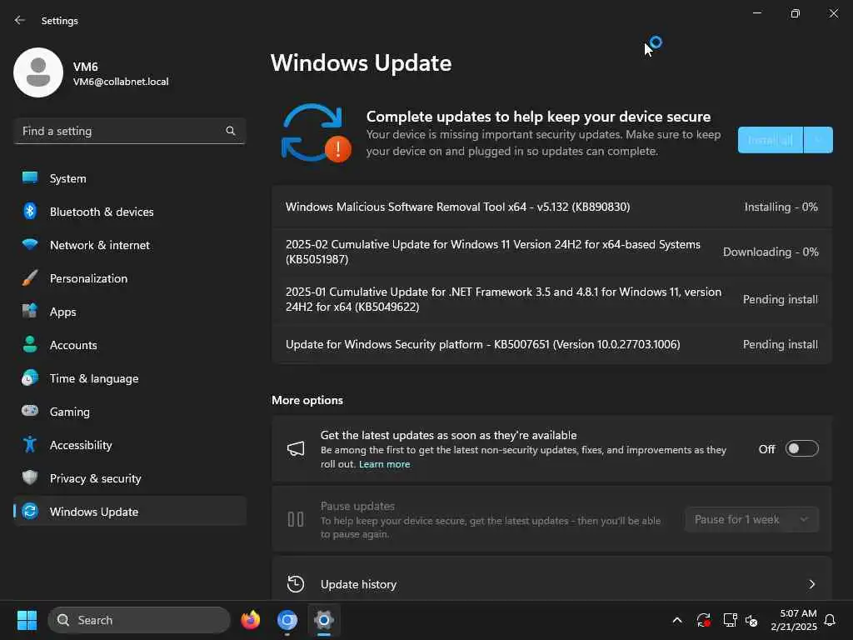The image size is (853, 640).
Task: Click the Downloading - 0% status
Action: pos(771,252)
